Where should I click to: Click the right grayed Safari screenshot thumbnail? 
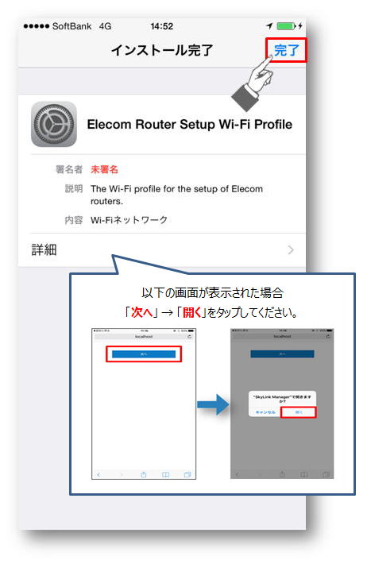pos(282,404)
